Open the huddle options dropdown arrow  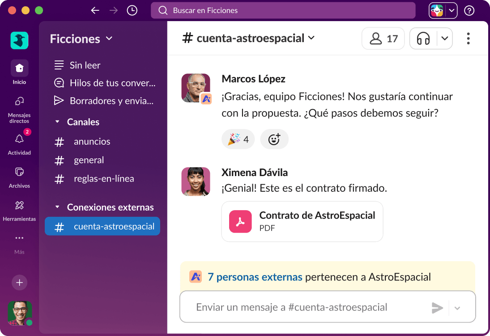coord(445,39)
